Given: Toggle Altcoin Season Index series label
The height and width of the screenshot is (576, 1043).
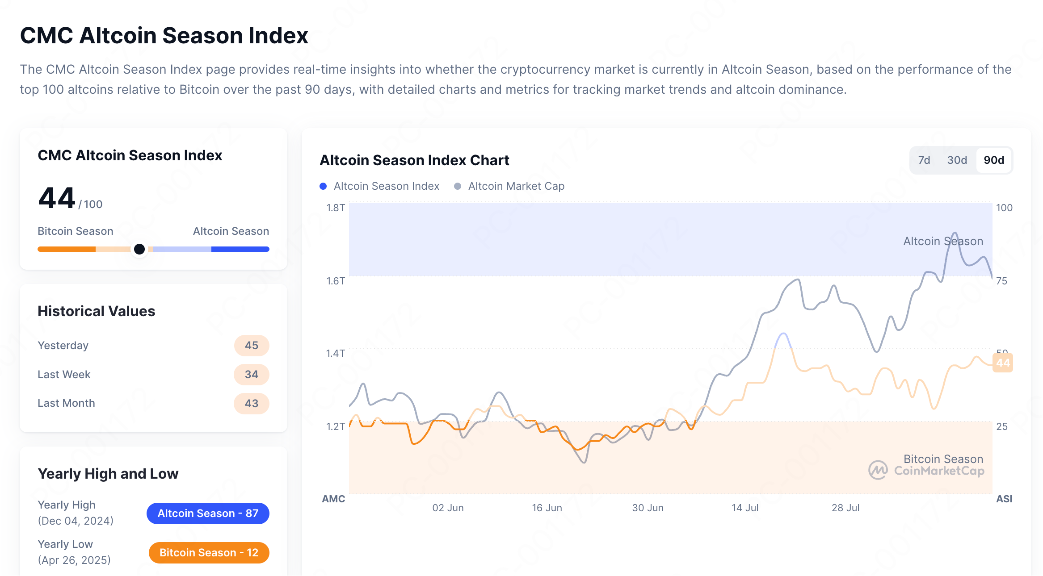Looking at the screenshot, I should click(386, 186).
